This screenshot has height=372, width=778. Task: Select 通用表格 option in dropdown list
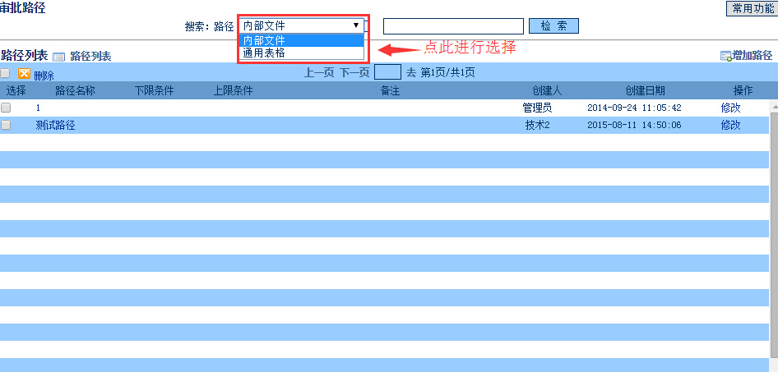[302, 53]
